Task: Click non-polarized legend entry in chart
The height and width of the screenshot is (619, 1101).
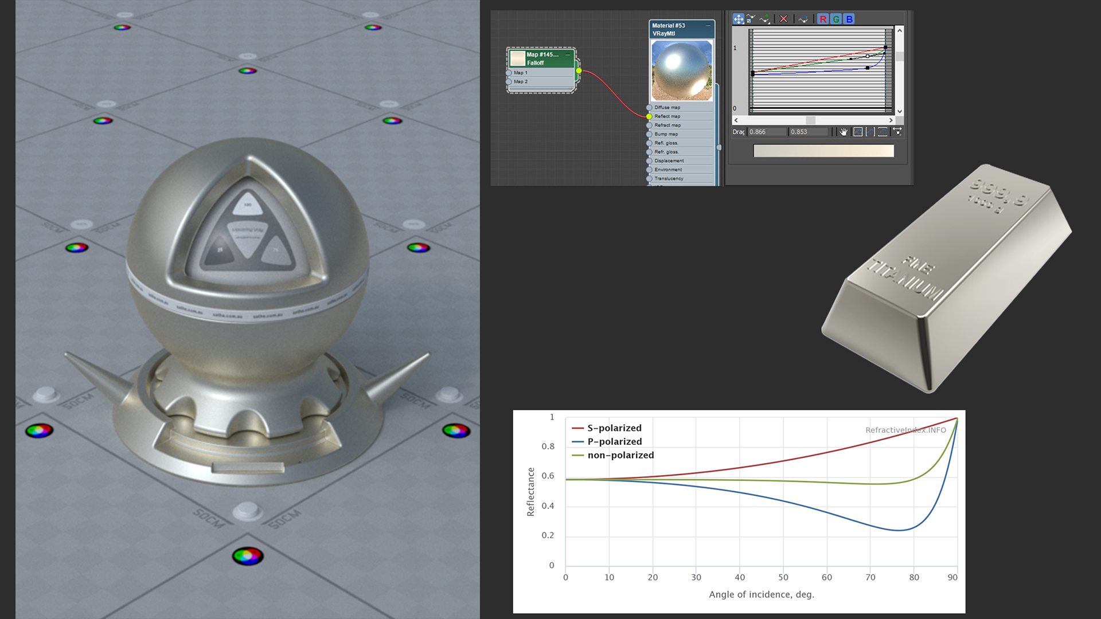Action: pyautogui.click(x=613, y=455)
